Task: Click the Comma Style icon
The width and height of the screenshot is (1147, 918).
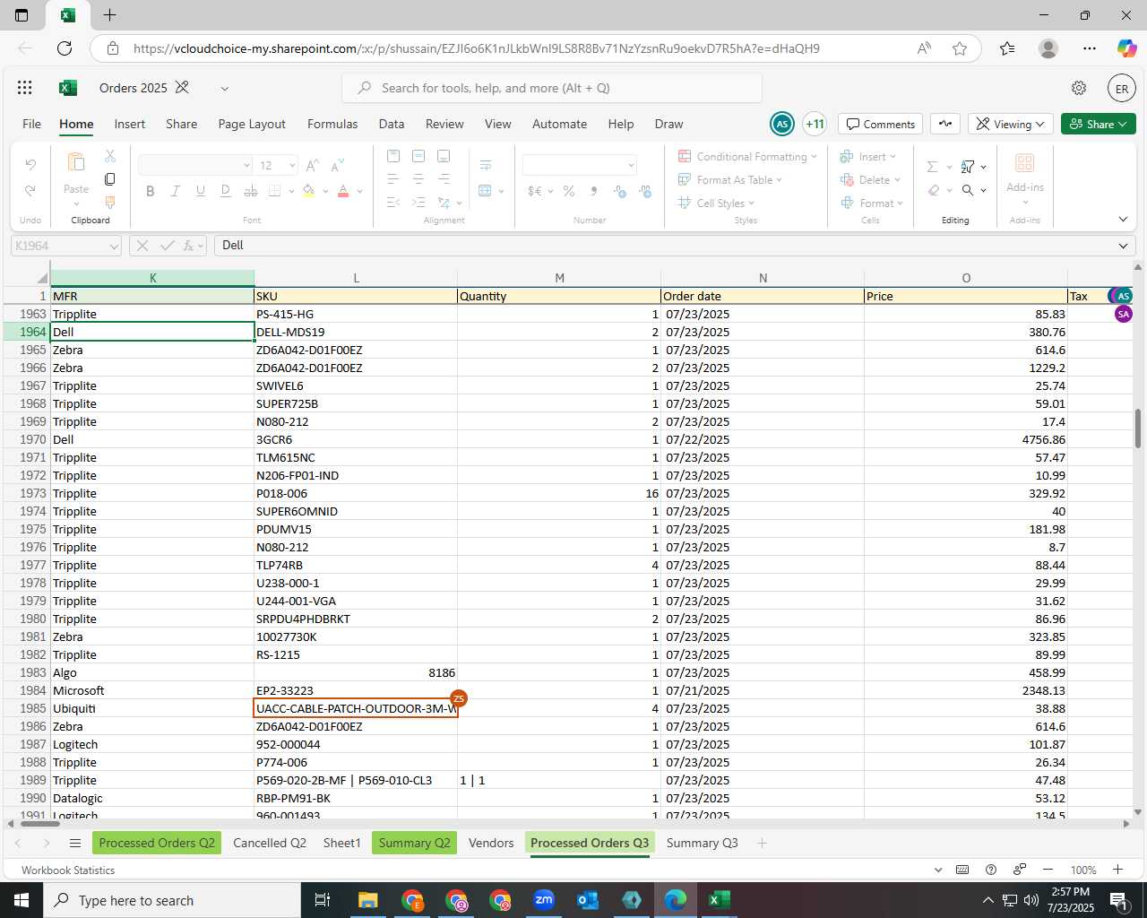Action: pyautogui.click(x=593, y=190)
